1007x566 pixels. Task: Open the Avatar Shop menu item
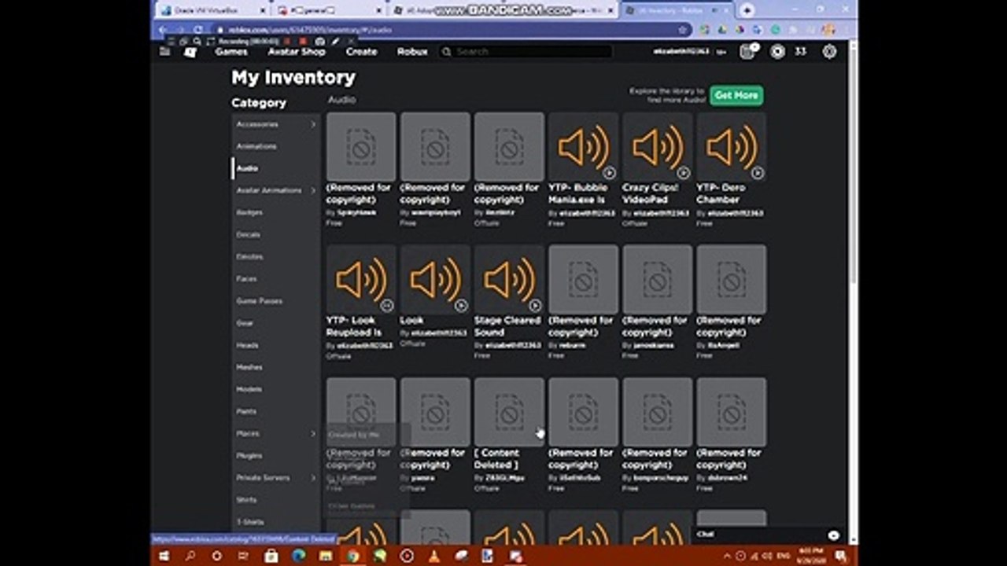(297, 52)
